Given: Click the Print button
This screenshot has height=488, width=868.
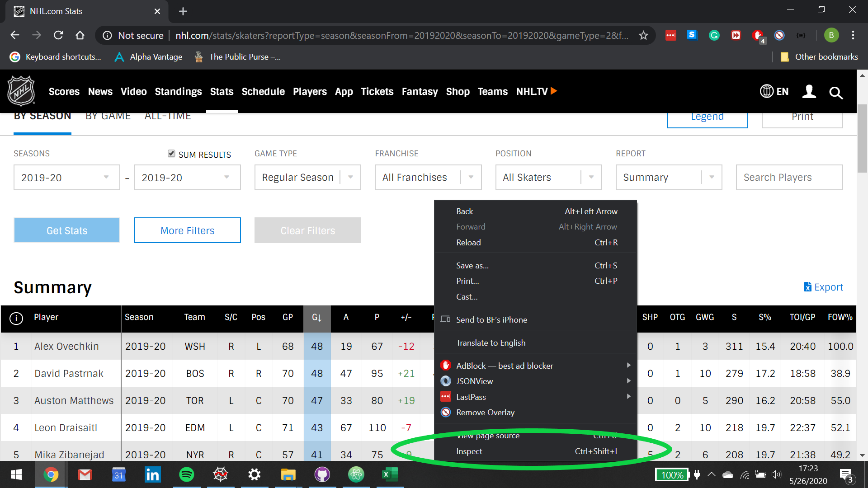Looking at the screenshot, I should click(802, 120).
